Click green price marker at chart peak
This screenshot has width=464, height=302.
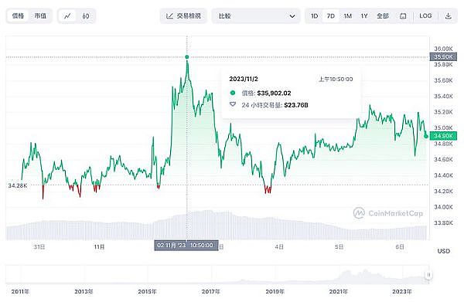point(186,57)
